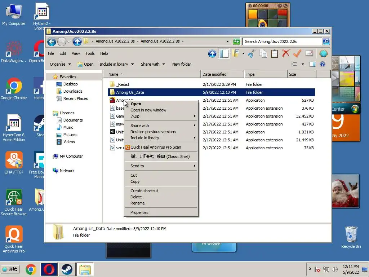Click the 开始 Start button

point(10,269)
